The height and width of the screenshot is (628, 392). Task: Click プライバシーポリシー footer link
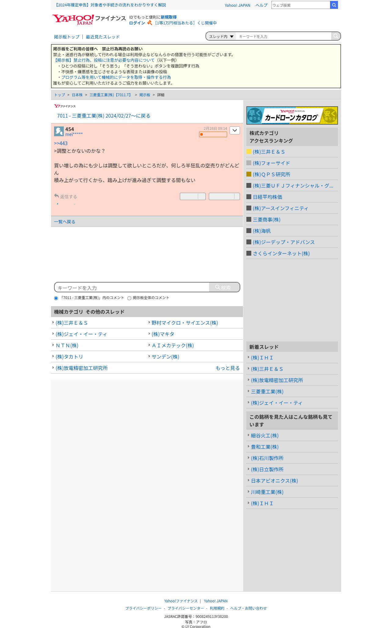[x=143, y=608]
